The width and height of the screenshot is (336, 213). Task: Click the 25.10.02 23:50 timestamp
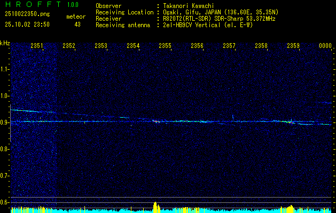(27, 24)
